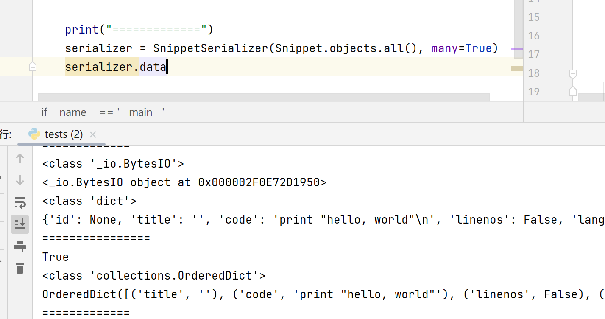Click the horizontal scrollbar under the code editor
This screenshot has height=319, width=605.
[263, 97]
